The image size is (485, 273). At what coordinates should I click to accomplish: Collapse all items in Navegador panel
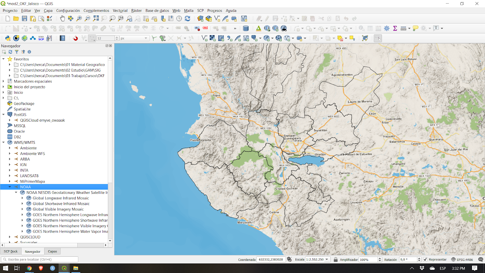[x=23, y=52]
